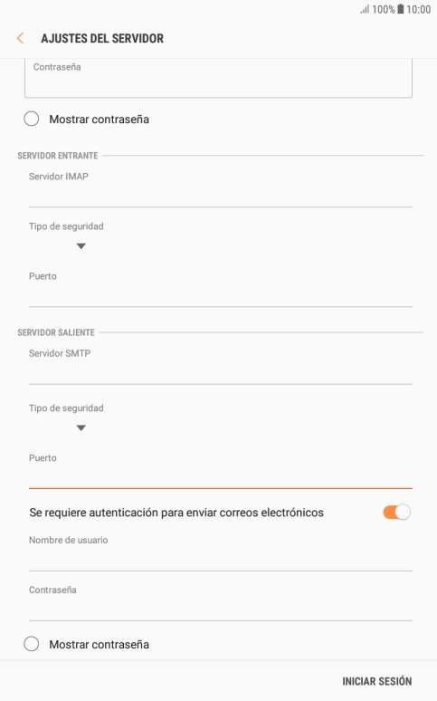Screen dimensions: 437x701
Task: Focus the Nombre de usuario field
Action: (220, 560)
